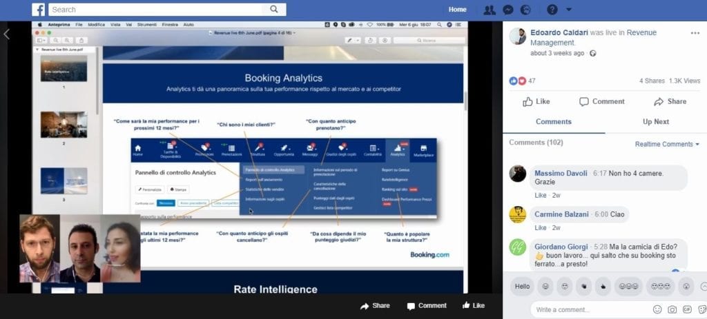Toggle the 'Anno precedente' comparison option
The width and height of the screenshot is (707, 319).
(193, 203)
